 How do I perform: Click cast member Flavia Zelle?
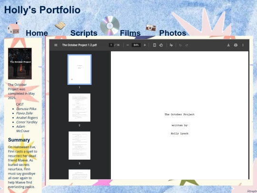(24, 113)
